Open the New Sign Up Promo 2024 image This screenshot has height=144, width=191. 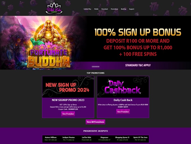tap(68, 87)
